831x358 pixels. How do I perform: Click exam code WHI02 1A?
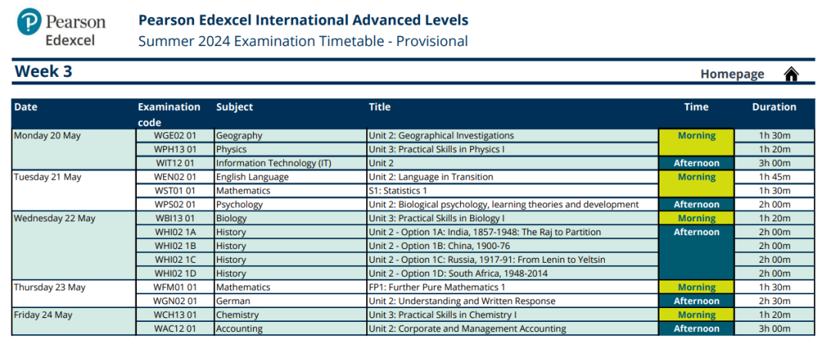pyautogui.click(x=175, y=231)
